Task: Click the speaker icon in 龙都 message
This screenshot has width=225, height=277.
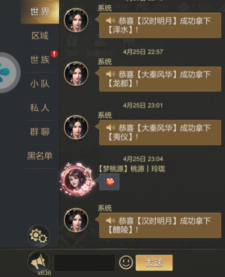Action: coord(111,74)
